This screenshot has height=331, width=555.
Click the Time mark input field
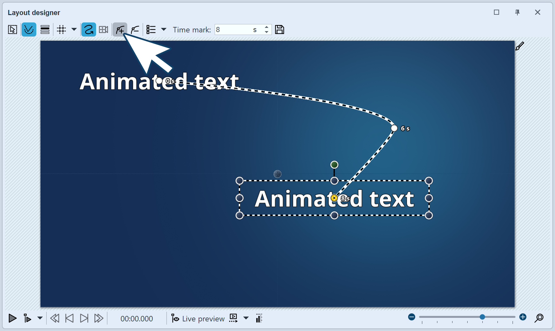point(234,30)
